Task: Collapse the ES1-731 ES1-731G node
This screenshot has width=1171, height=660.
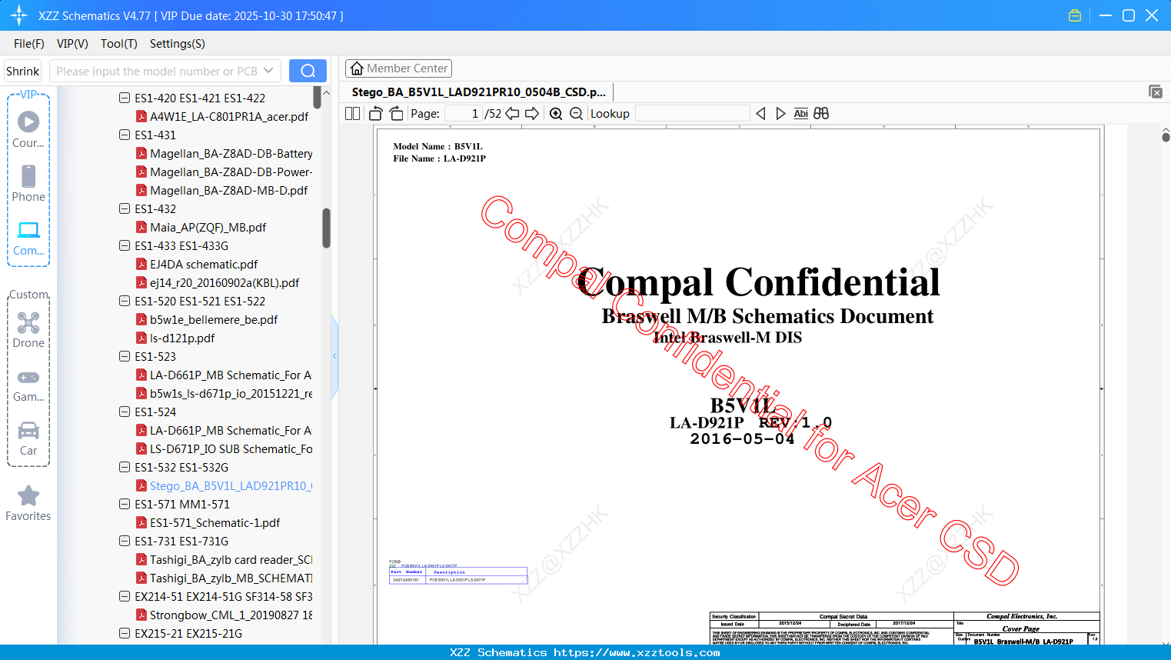Action: (x=125, y=541)
